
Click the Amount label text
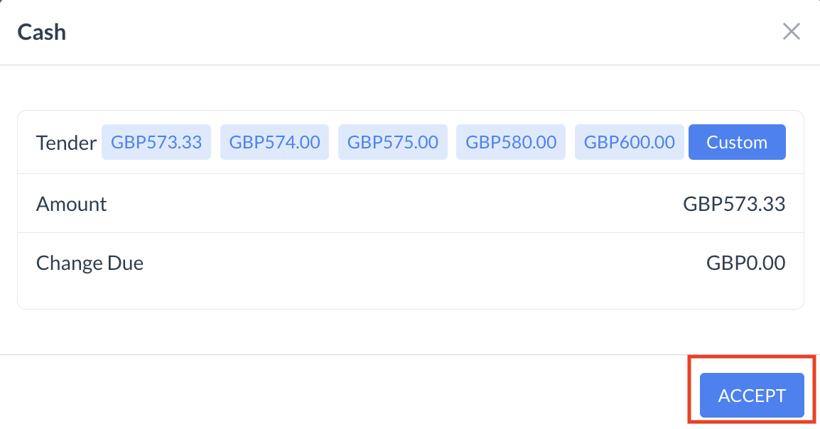pos(71,204)
